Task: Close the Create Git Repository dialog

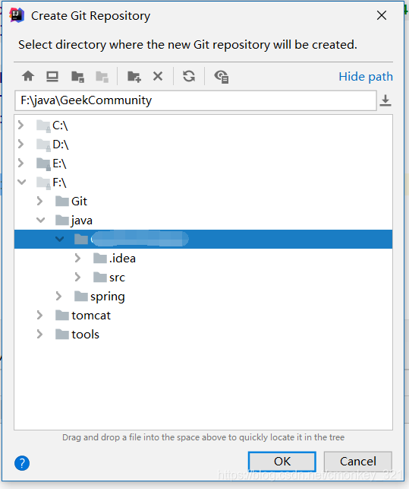Action: click(x=382, y=15)
